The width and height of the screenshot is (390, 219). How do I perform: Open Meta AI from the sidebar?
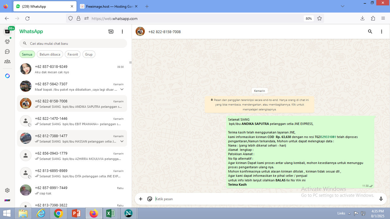point(7,76)
